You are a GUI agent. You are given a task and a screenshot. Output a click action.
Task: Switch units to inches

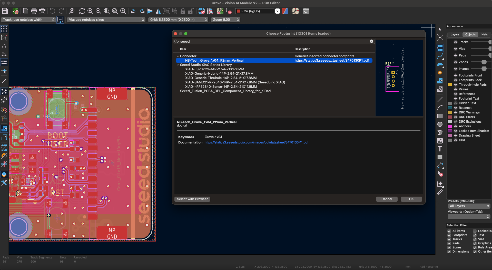tap(4, 46)
